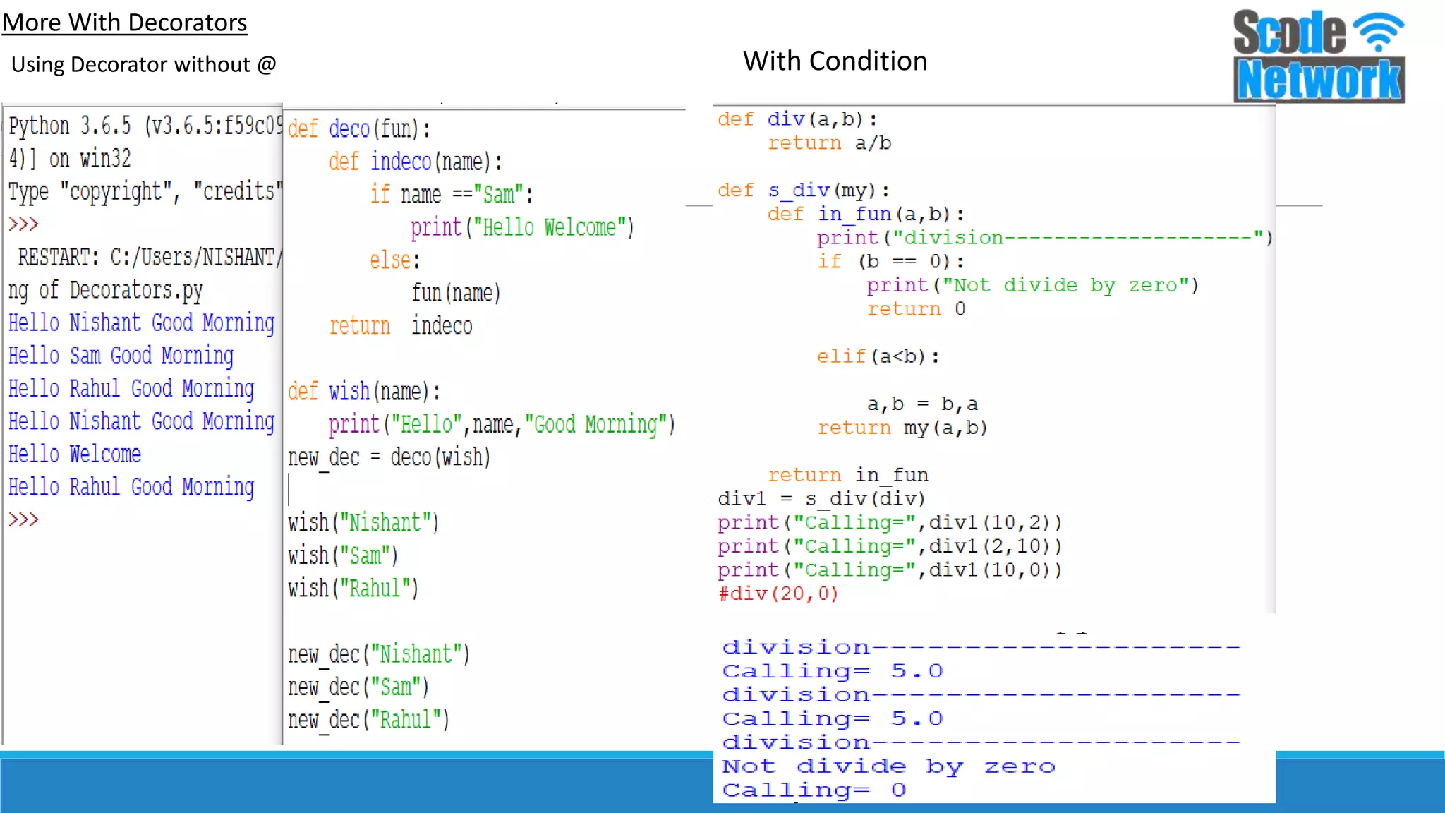1445x813 pixels.
Task: Click the 'ng of Decorators.py' line
Action: coord(106,290)
